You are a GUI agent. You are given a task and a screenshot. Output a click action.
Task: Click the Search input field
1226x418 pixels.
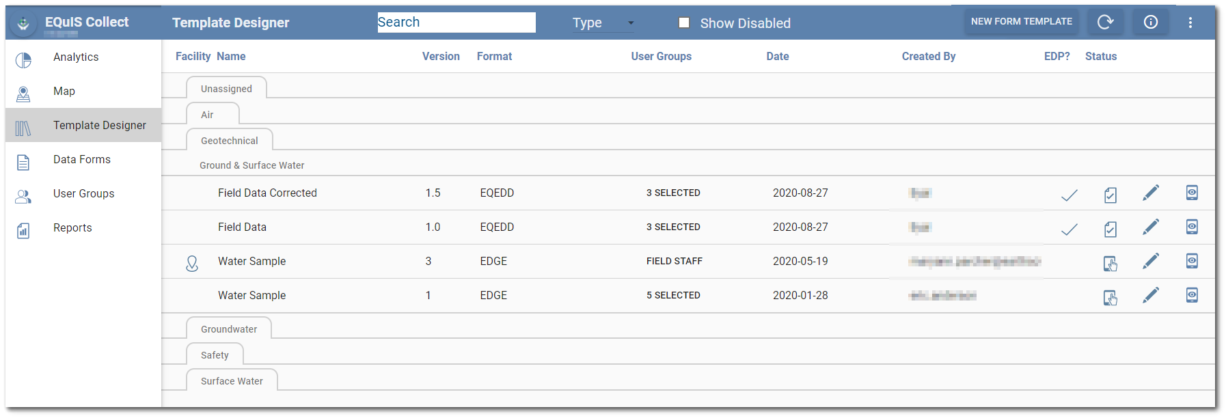(457, 23)
